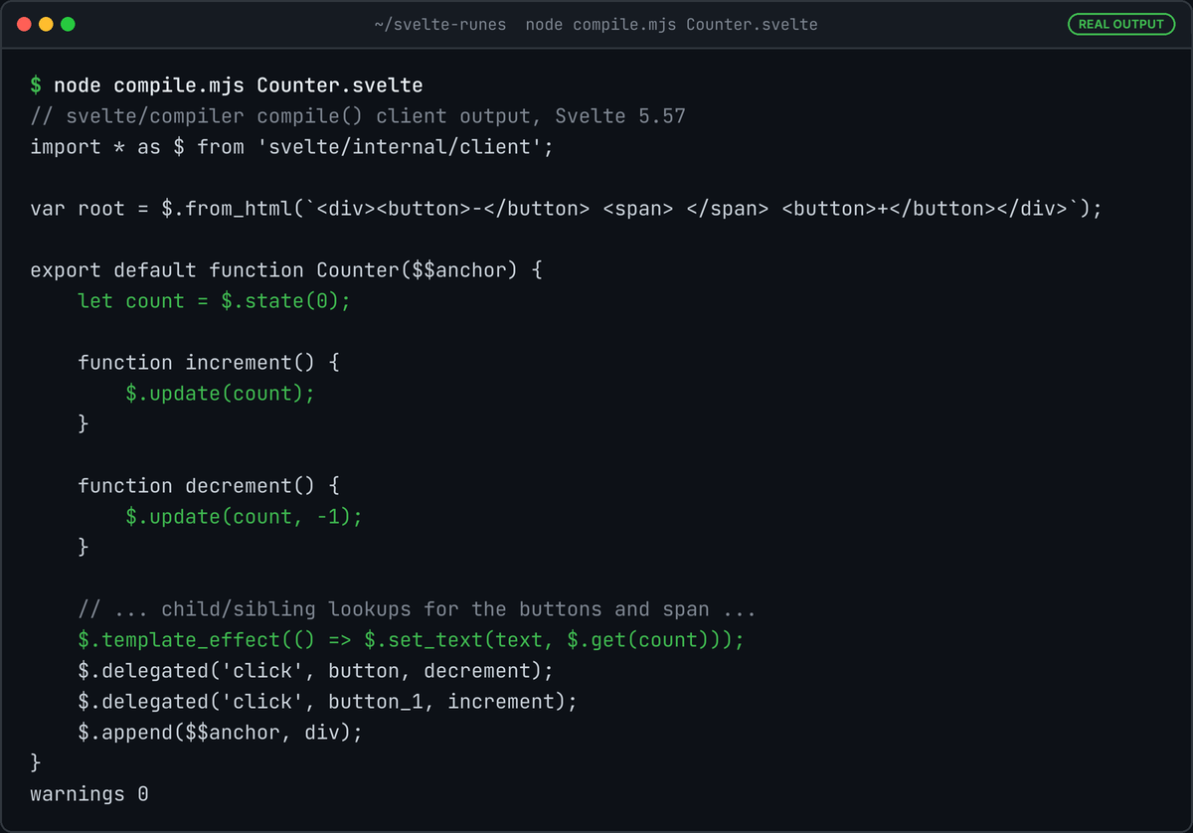Click the window title '~/svelte-runes'

[440, 24]
